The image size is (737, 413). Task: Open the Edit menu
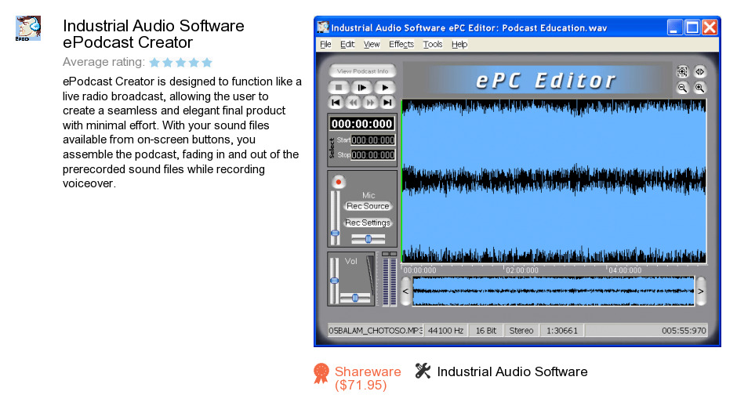[347, 44]
